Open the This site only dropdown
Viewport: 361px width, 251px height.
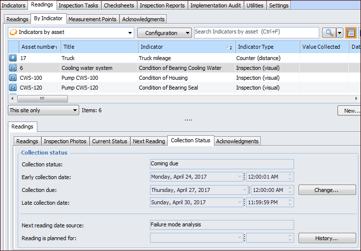click(43, 110)
